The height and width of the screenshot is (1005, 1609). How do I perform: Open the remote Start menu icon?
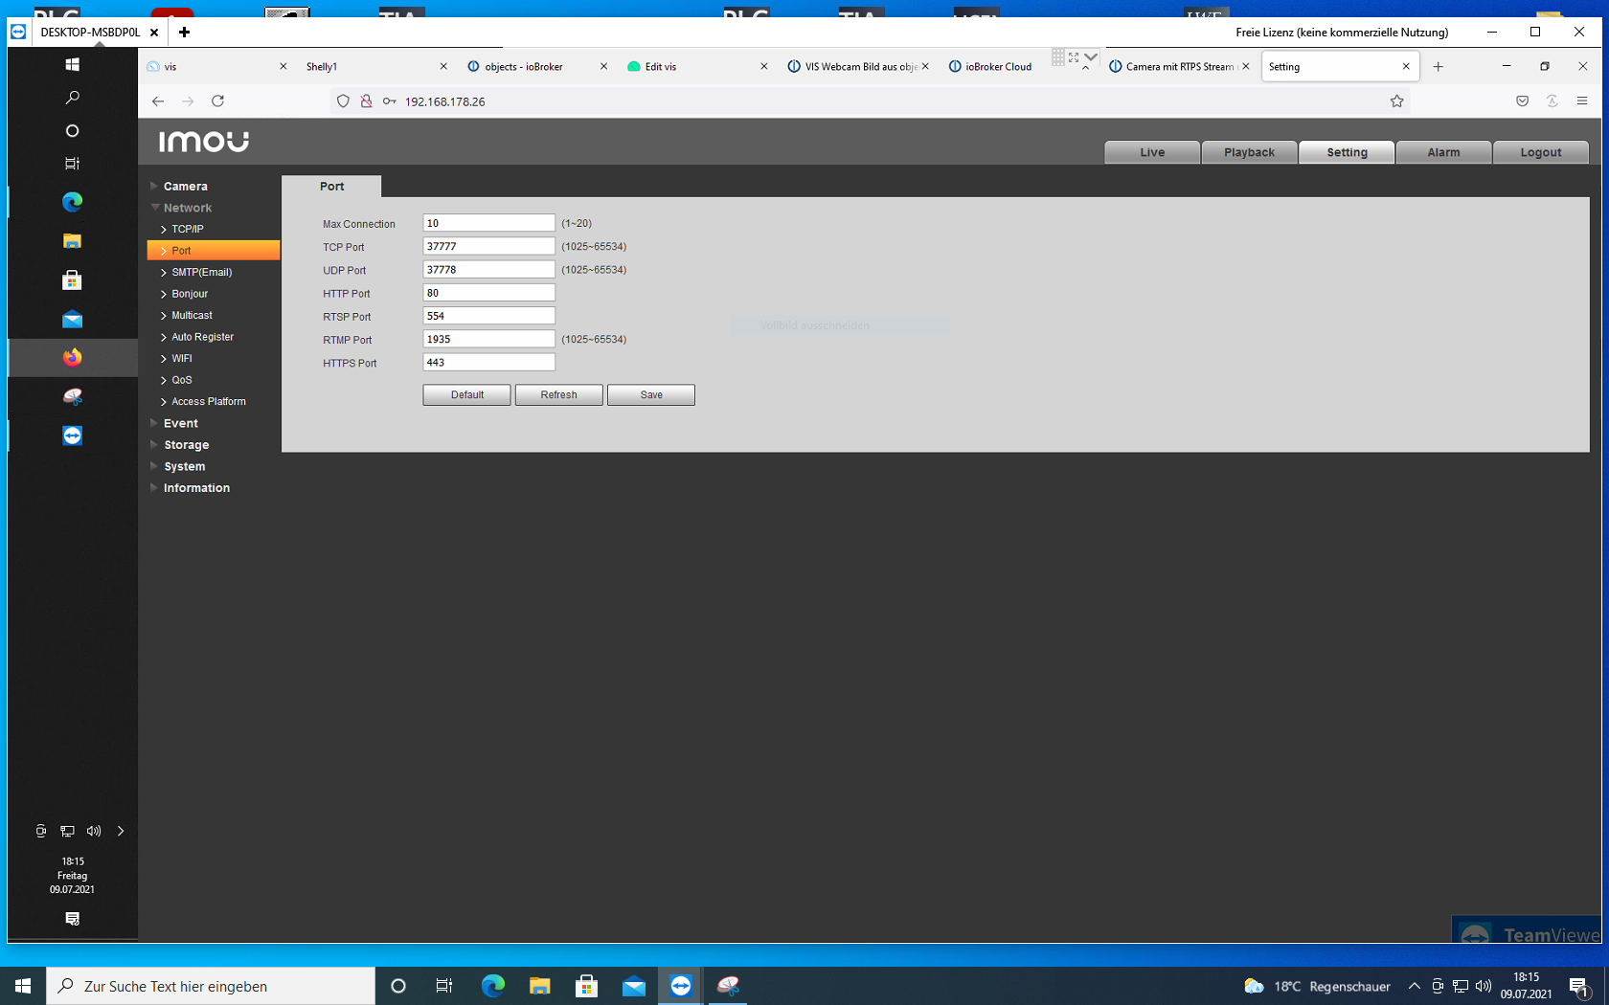pos(72,64)
